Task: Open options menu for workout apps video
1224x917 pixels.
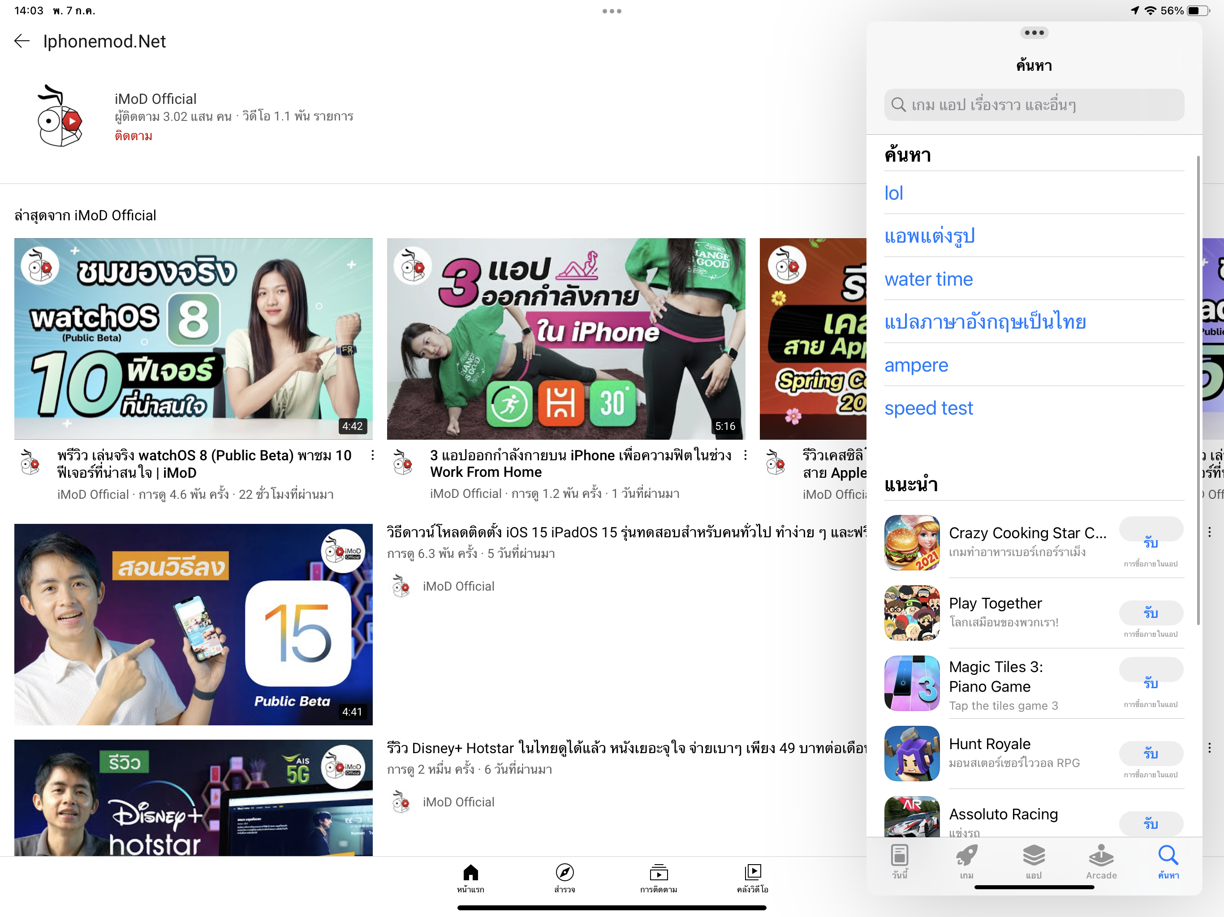Action: [x=746, y=455]
